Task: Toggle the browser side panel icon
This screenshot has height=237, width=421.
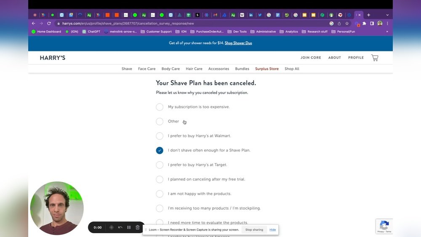Action: point(372,24)
